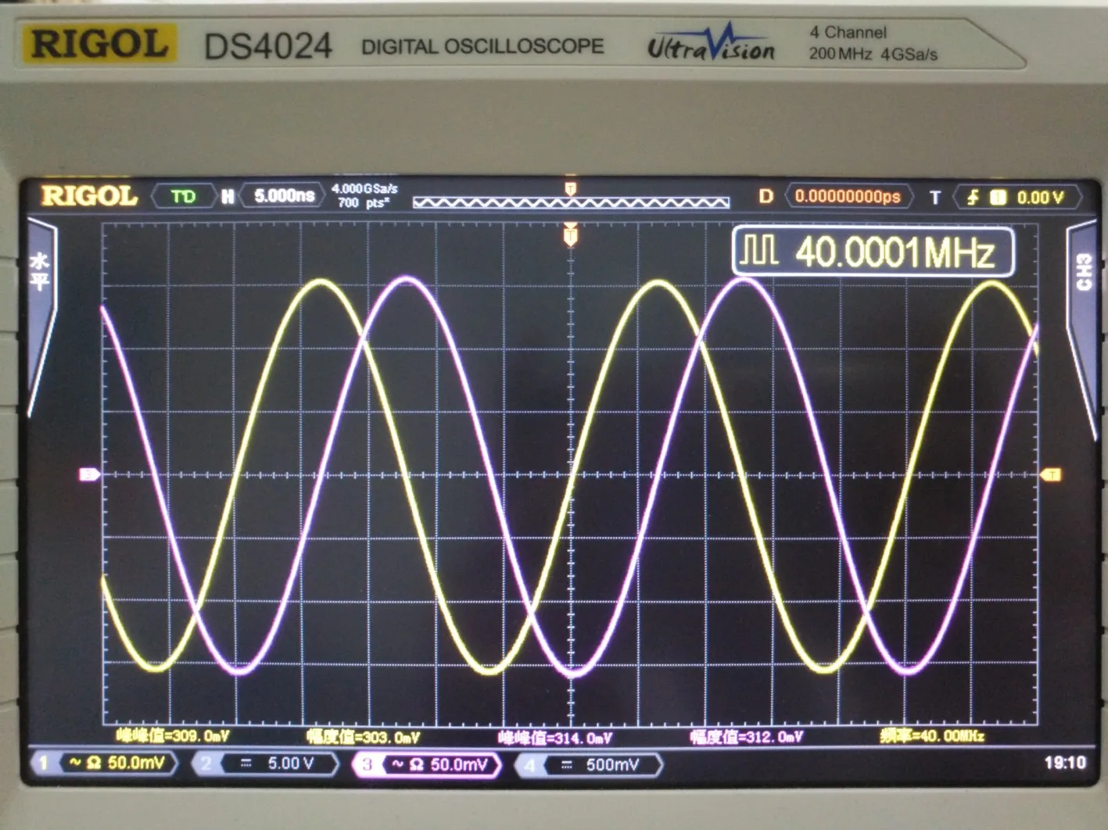The image size is (1108, 830).
Task: Click the 40.0001MHz frequency counter box
Action: coord(873,252)
